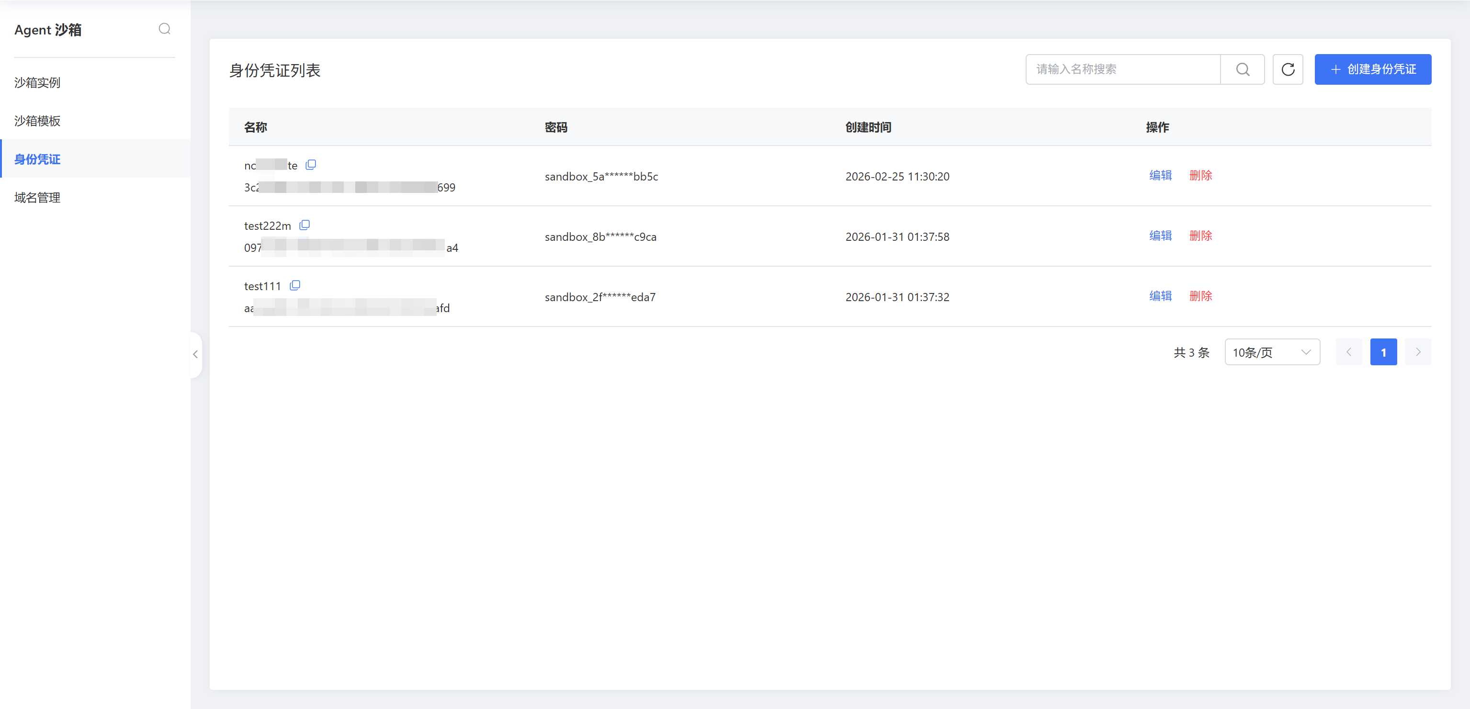
Task: Refresh the credential list
Action: pyautogui.click(x=1288, y=69)
